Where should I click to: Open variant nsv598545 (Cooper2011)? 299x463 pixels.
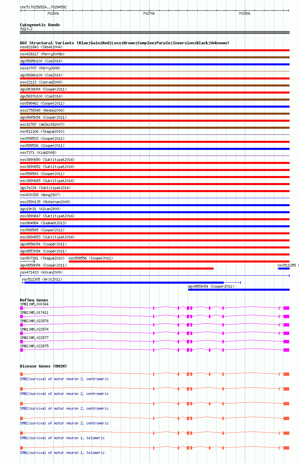pyautogui.click(x=42, y=230)
